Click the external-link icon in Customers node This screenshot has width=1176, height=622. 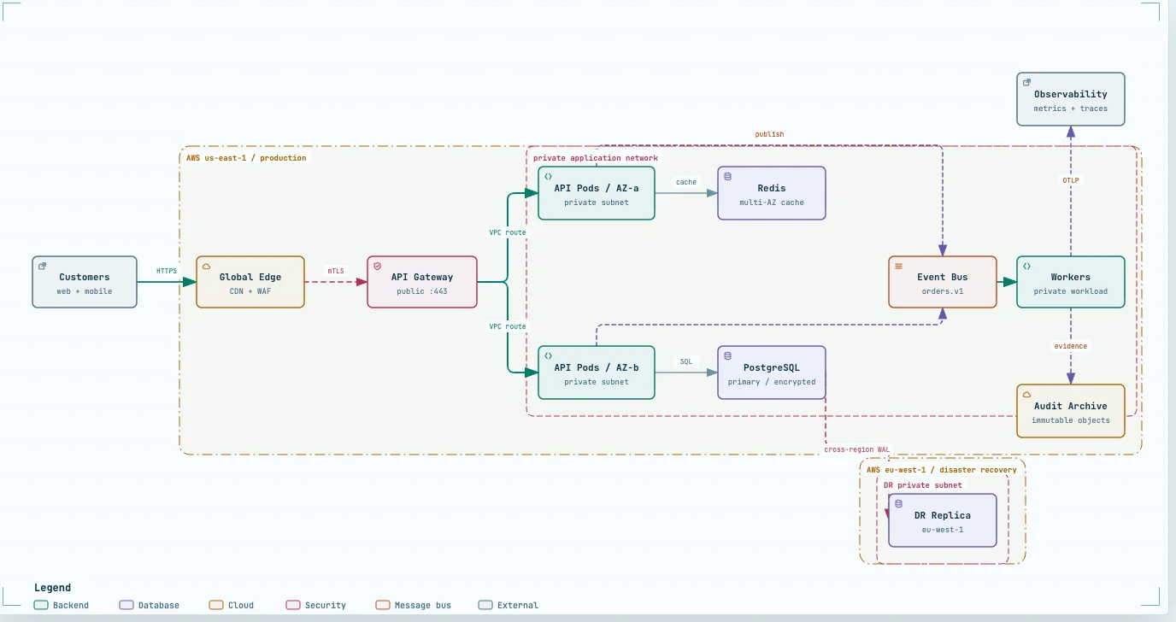coord(43,266)
